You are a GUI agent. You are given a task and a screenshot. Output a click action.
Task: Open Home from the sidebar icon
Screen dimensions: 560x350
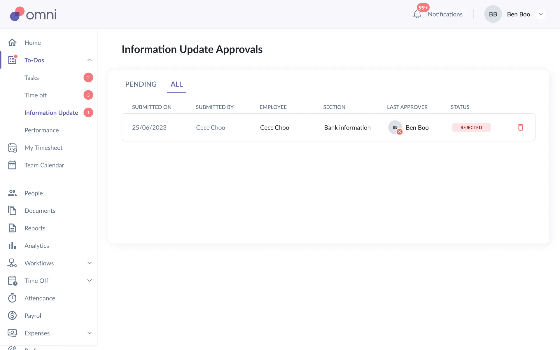click(12, 43)
